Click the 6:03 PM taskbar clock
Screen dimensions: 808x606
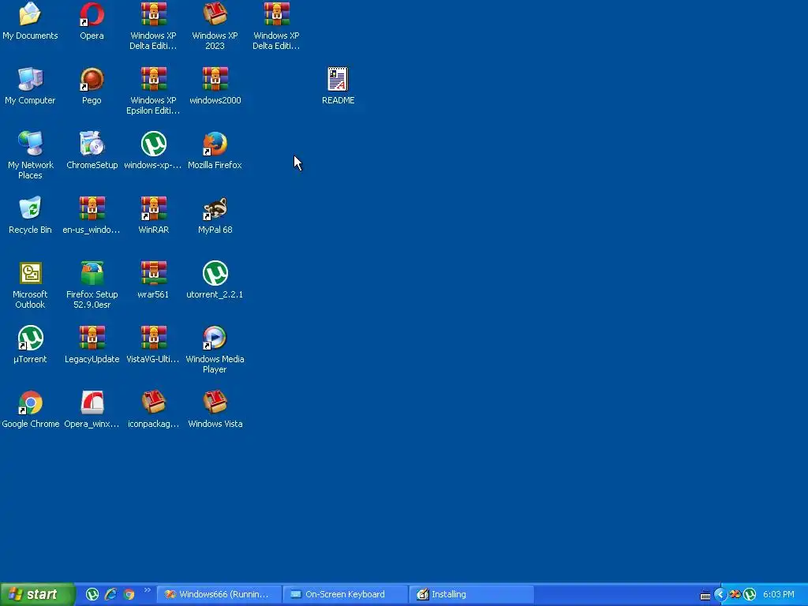779,595
